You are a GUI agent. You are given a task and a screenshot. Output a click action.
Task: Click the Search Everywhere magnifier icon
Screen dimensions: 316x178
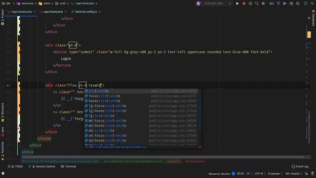click(312, 3)
